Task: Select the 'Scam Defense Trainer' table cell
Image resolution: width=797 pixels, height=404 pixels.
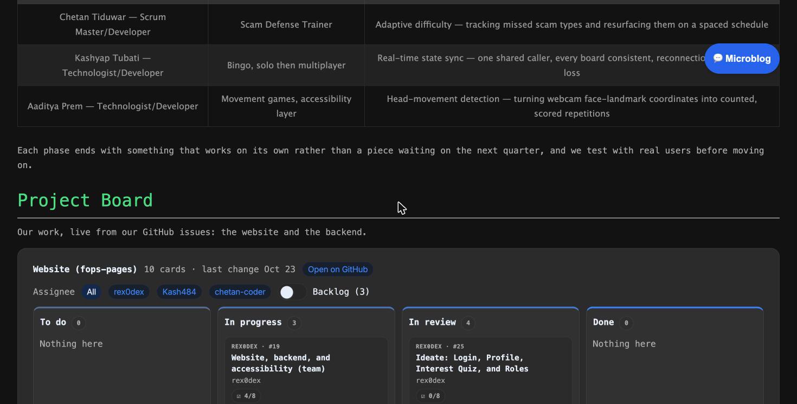Action: 286,24
